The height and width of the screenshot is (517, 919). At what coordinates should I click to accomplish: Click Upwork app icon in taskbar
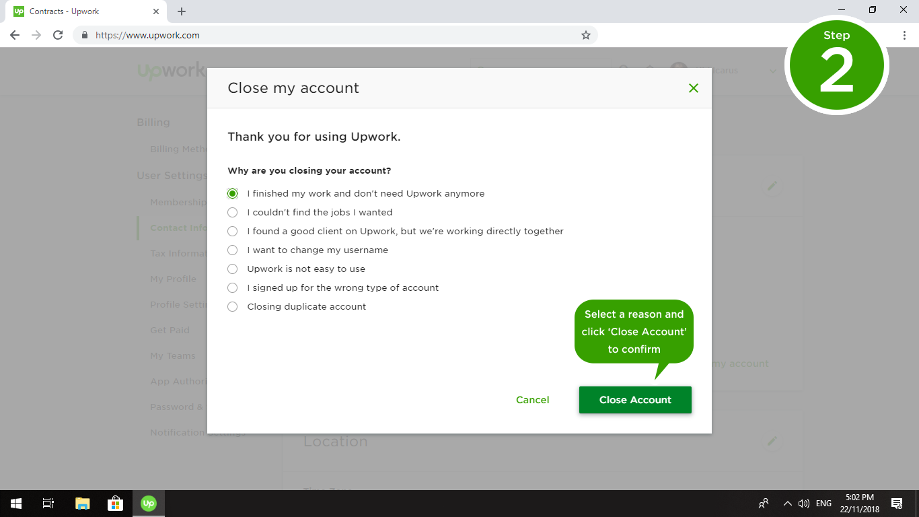coord(148,504)
